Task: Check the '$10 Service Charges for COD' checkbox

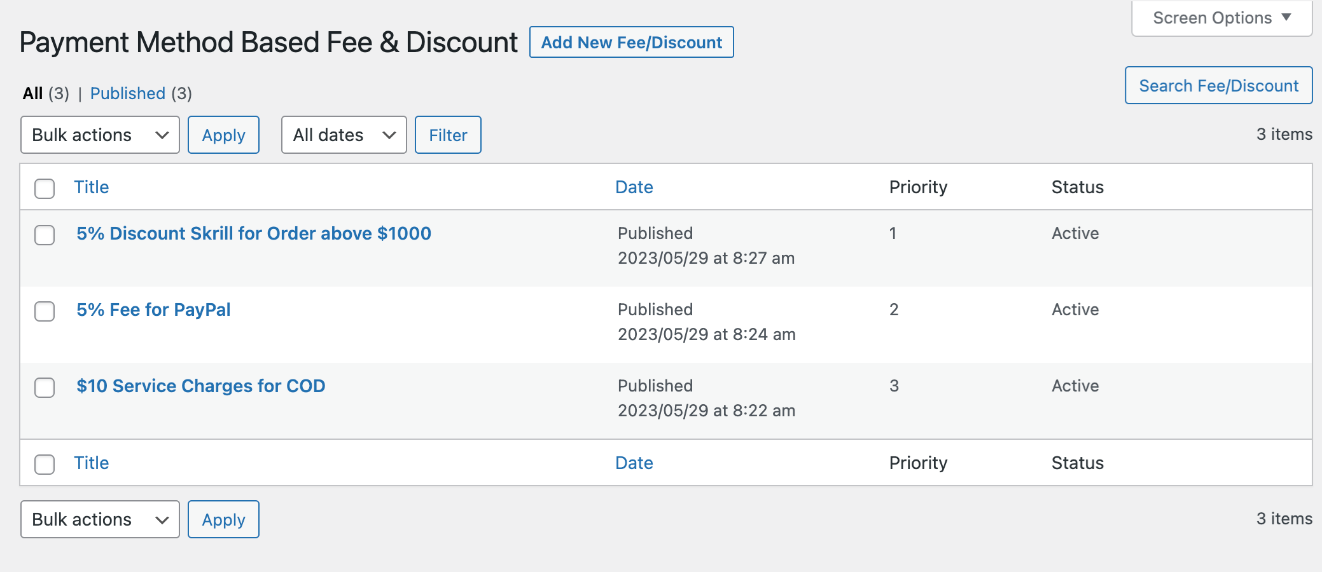Action: tap(45, 388)
